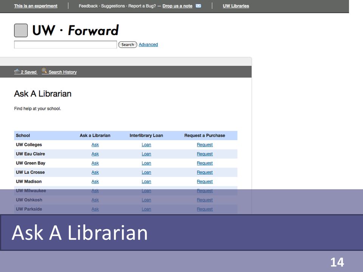
Task: Click Ask for UW La Crosse
Action: (95, 173)
